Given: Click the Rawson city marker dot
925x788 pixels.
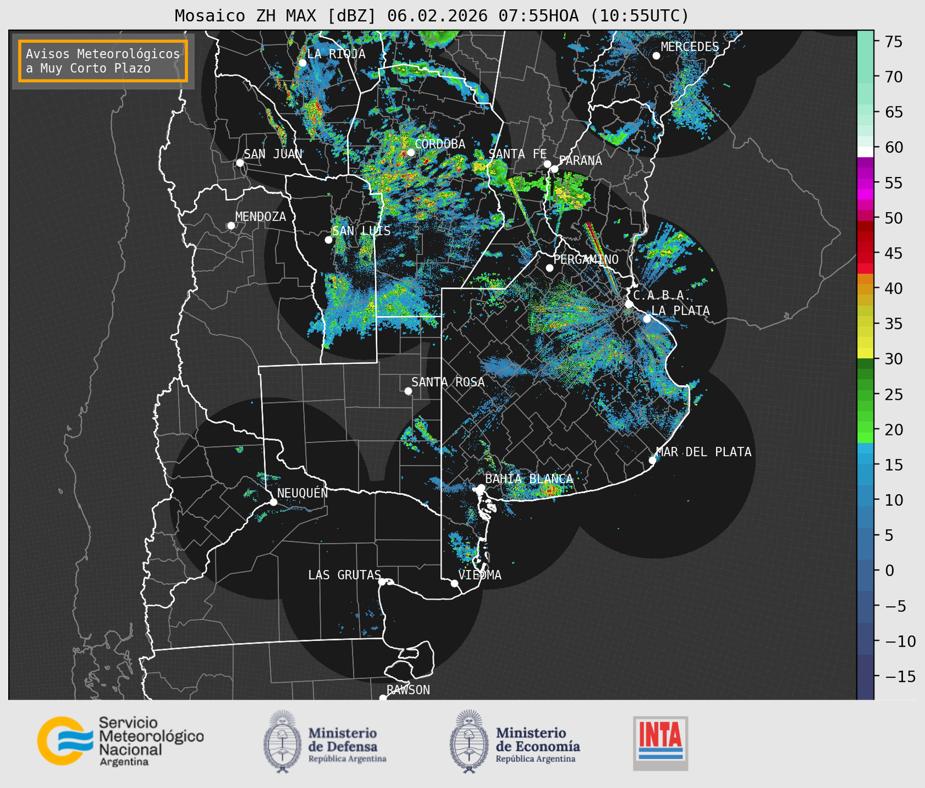Looking at the screenshot, I should click(x=383, y=698).
